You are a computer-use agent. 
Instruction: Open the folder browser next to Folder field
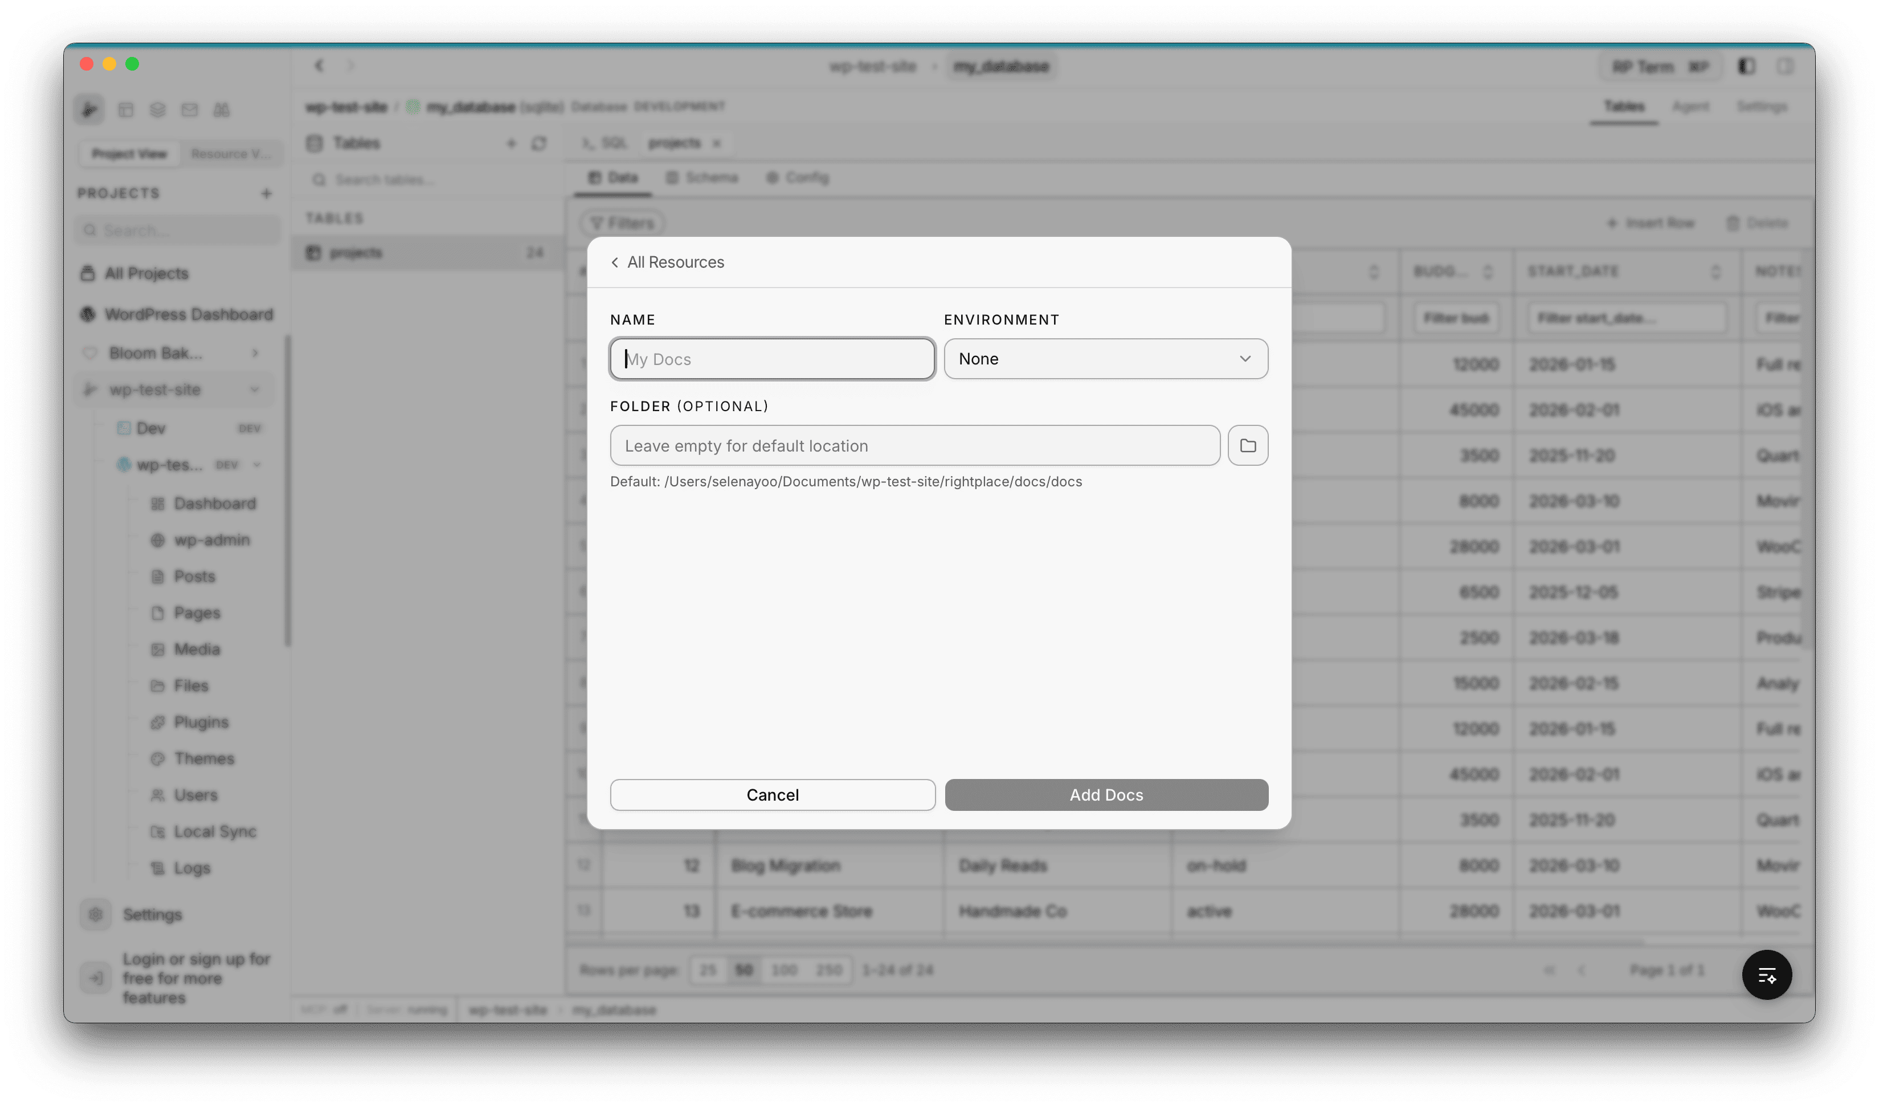(1247, 445)
